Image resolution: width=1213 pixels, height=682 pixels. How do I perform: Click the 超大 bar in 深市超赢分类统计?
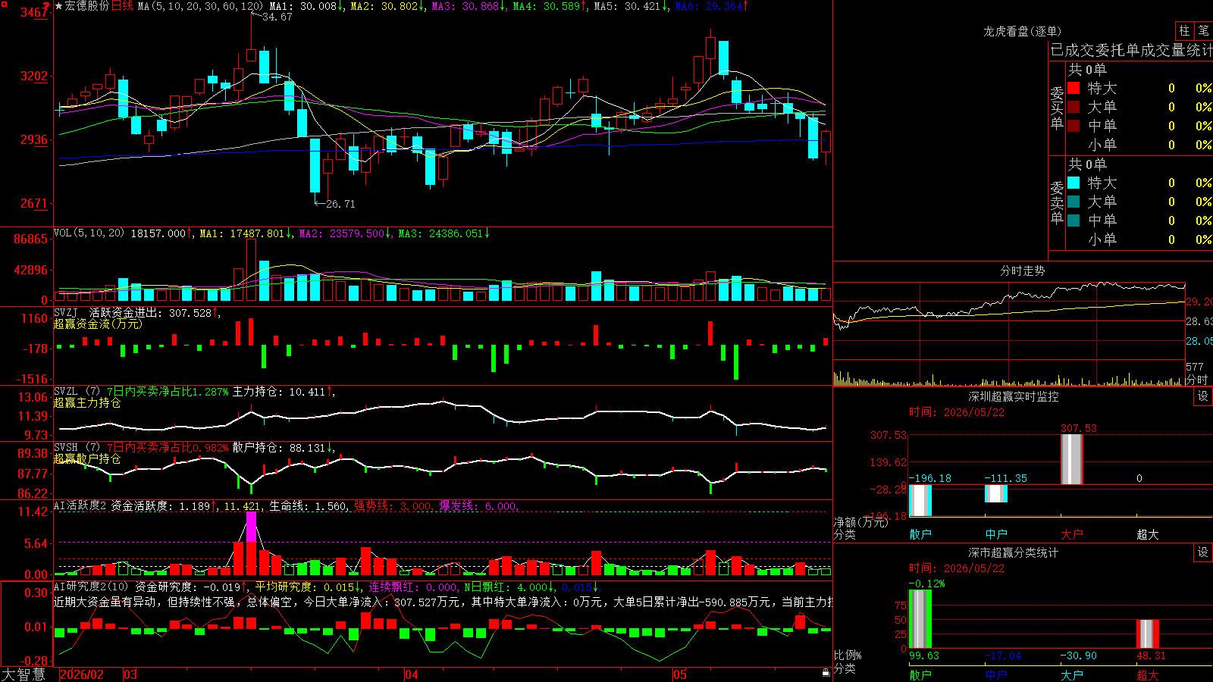click(1148, 634)
